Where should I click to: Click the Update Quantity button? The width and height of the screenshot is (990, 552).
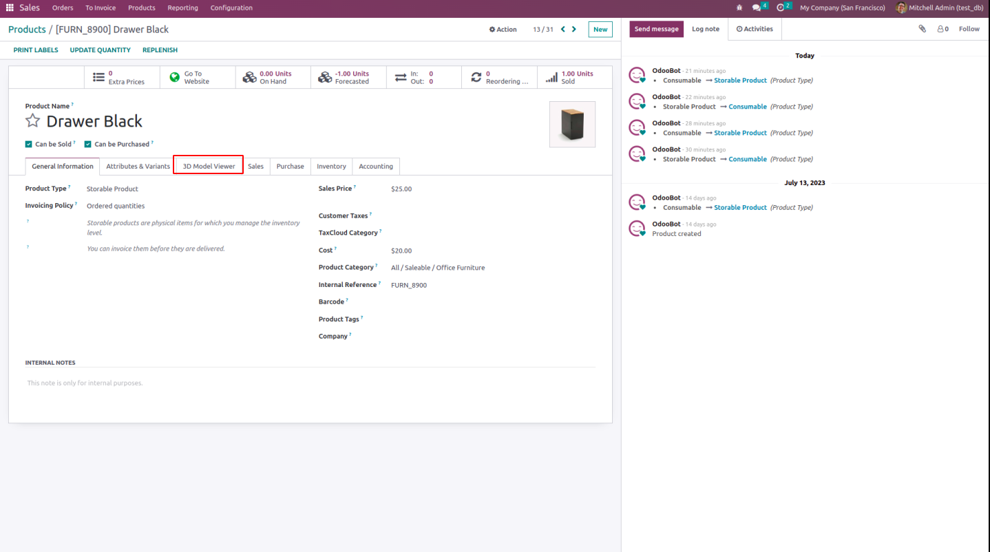click(x=100, y=50)
